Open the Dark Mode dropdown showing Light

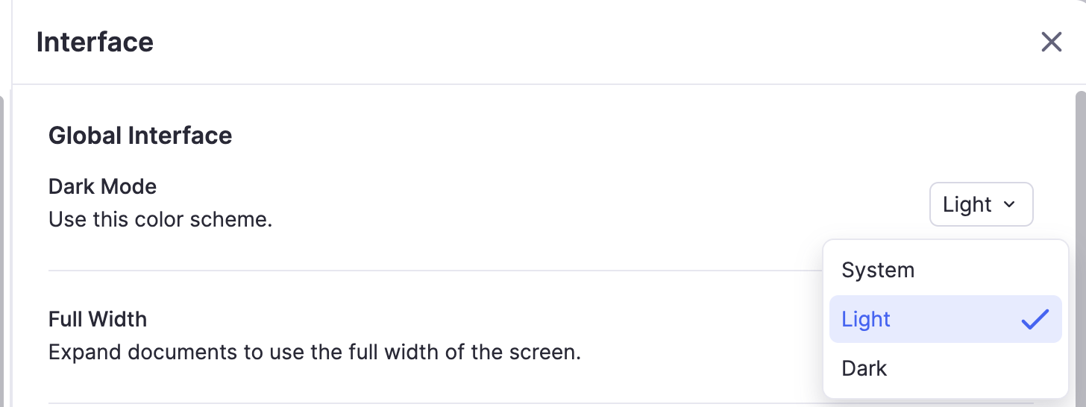(x=981, y=204)
